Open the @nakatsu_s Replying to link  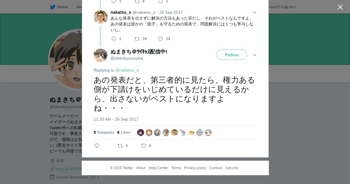point(127,70)
